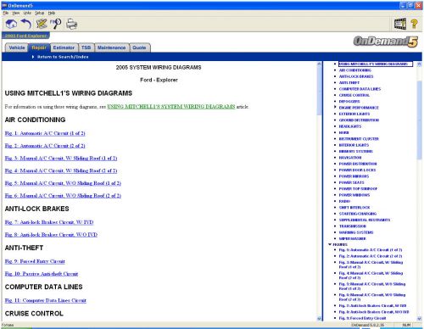Select Transmission in the index pane

point(353,226)
